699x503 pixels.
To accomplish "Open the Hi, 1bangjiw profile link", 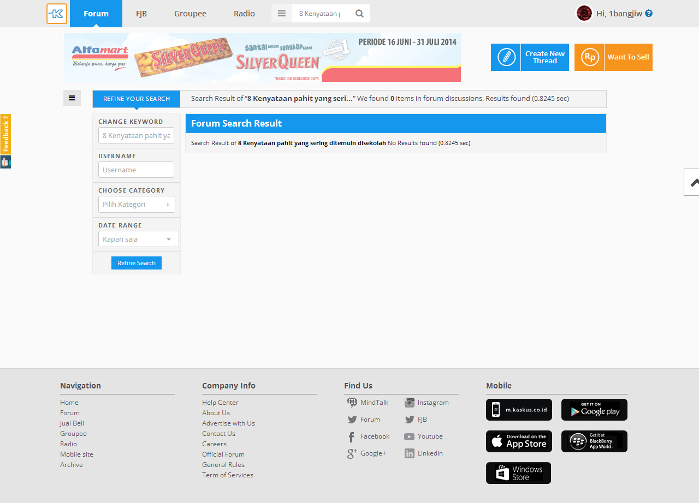I will point(619,14).
